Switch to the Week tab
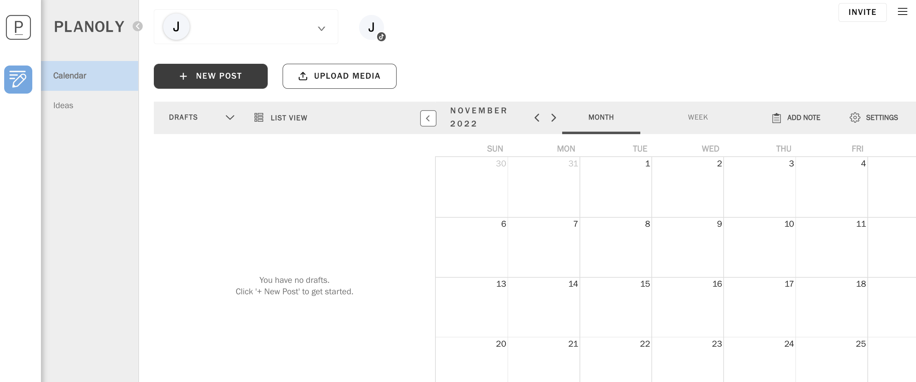916x382 pixels. click(698, 117)
